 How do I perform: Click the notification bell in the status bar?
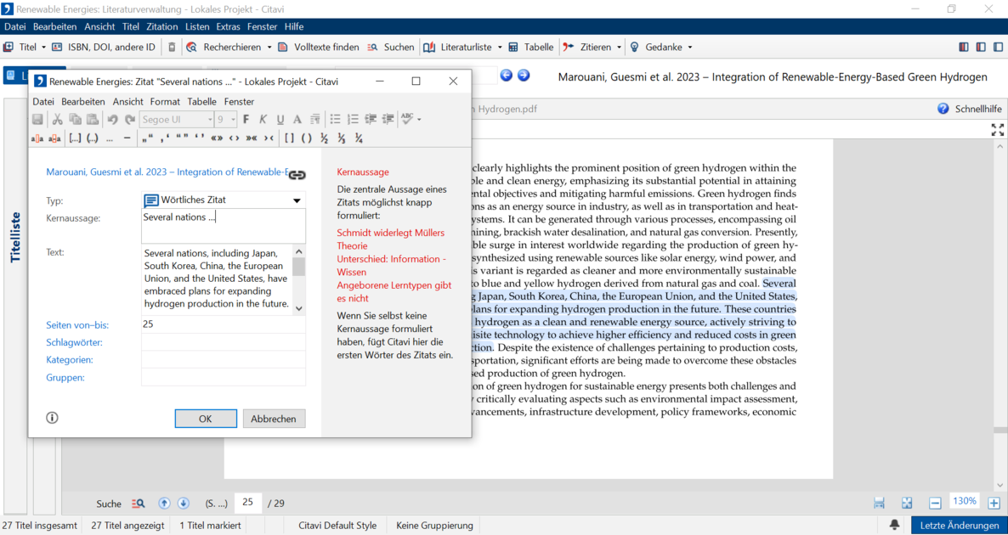coord(894,525)
